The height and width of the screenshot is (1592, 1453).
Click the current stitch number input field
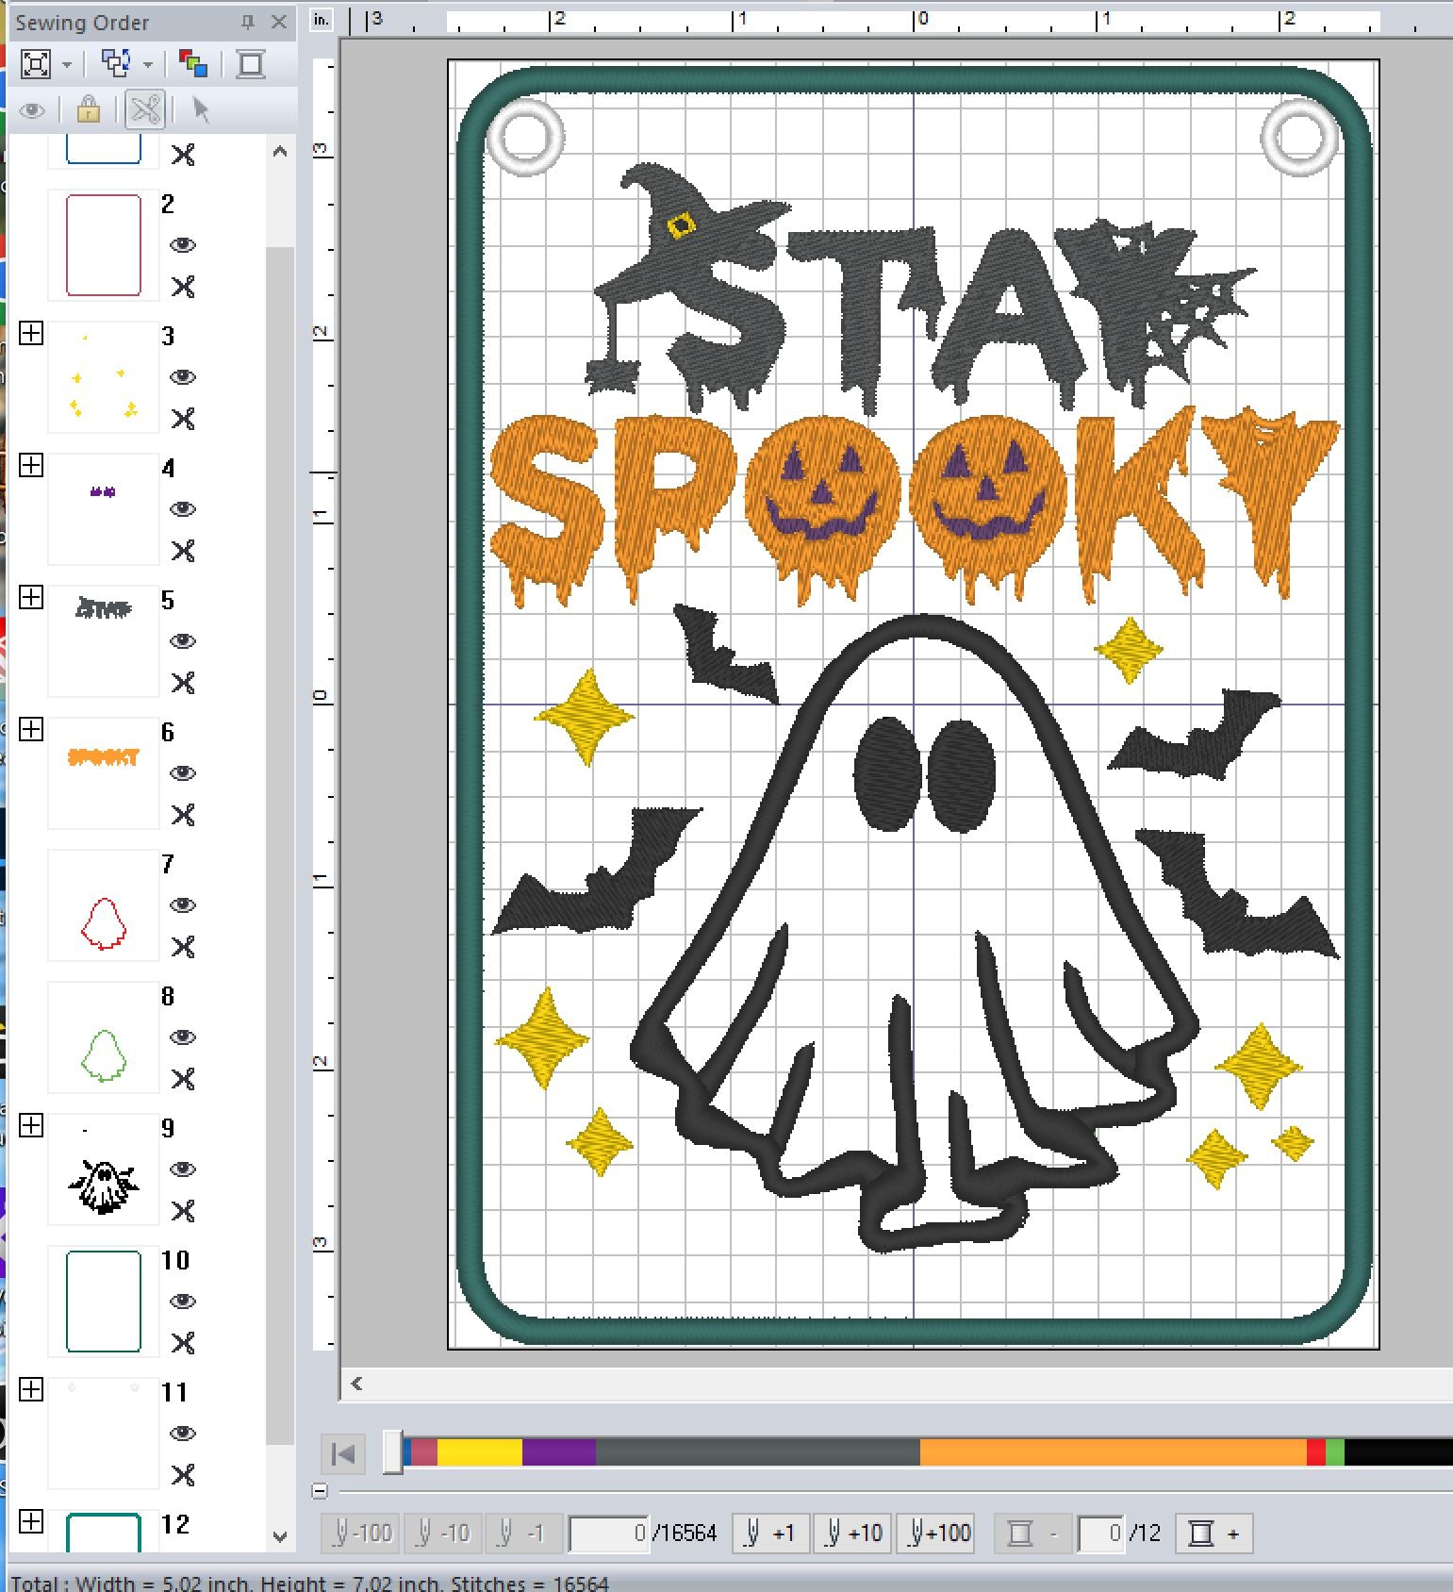coord(610,1534)
